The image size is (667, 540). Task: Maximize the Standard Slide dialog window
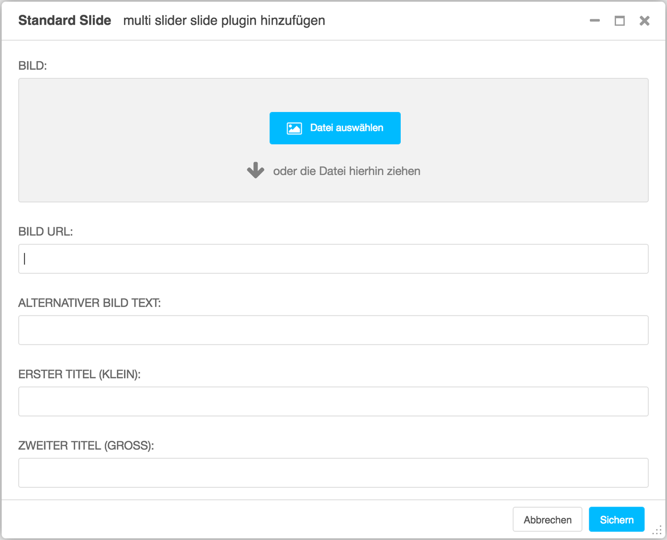620,21
